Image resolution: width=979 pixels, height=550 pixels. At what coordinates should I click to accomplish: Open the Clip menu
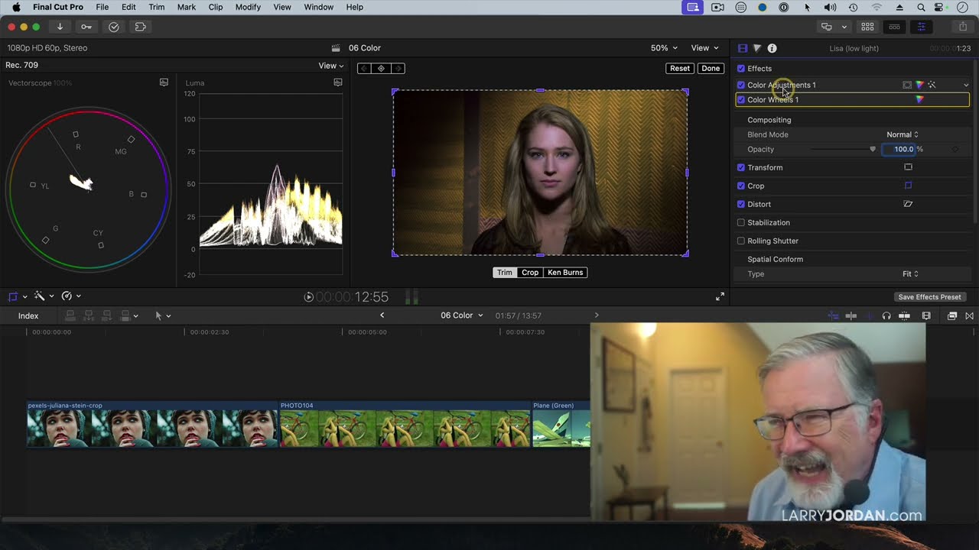click(x=216, y=7)
